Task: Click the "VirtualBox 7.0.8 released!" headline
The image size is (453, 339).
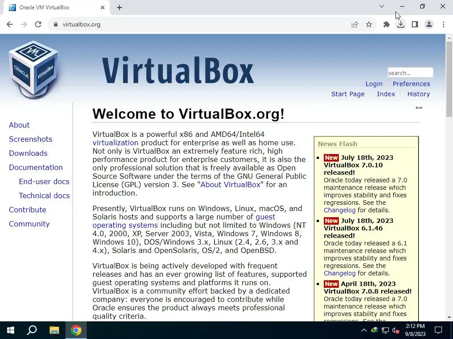Action: pos(368,291)
